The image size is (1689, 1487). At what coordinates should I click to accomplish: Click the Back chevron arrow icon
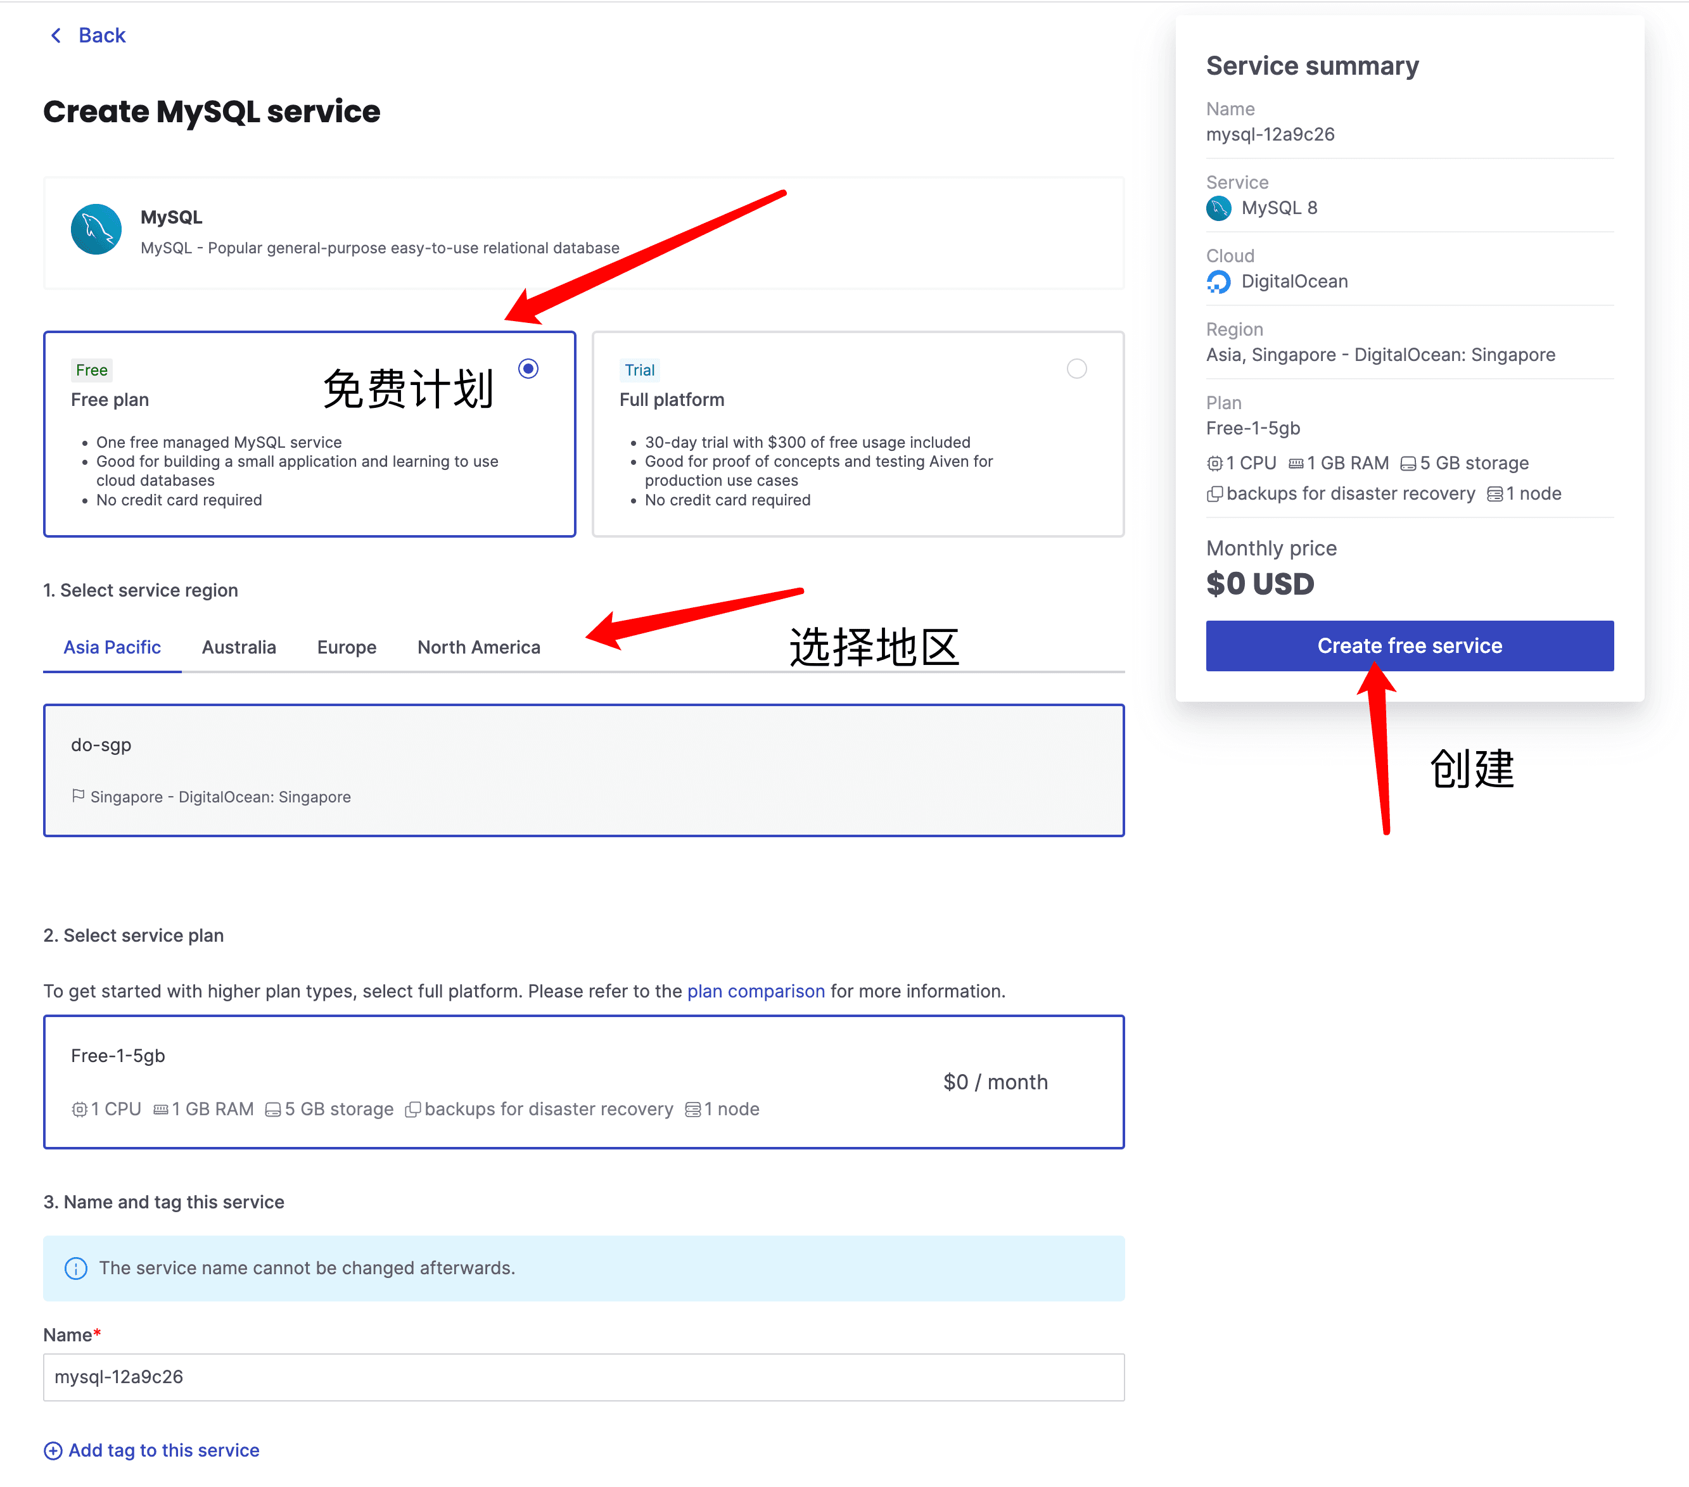coord(56,35)
